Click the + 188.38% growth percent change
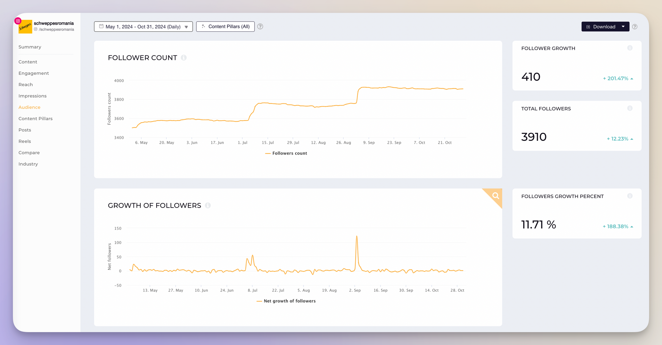 (618, 226)
